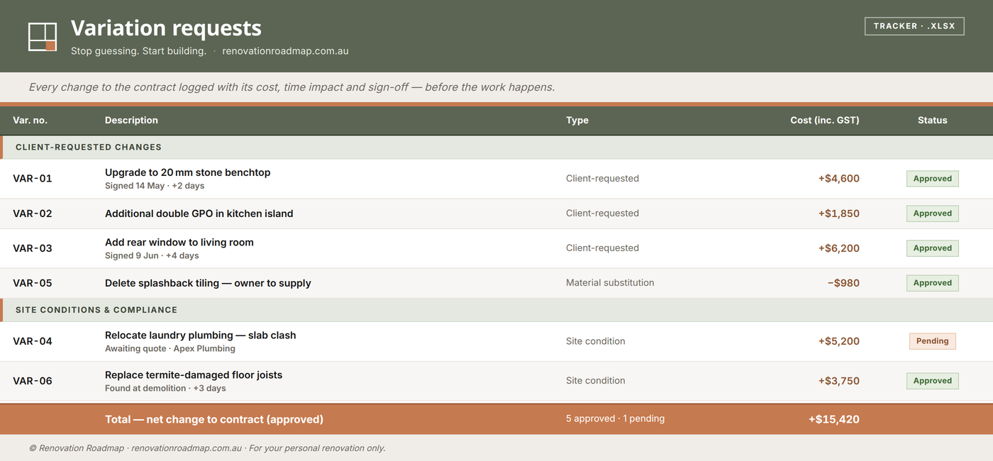The height and width of the screenshot is (461, 993).
Task: Click 'Stop guessing. Start building.' slogan
Action: click(138, 51)
